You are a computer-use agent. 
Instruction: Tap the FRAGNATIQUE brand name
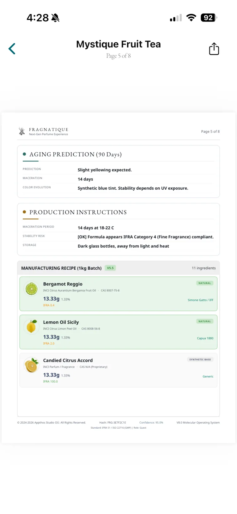point(49,130)
